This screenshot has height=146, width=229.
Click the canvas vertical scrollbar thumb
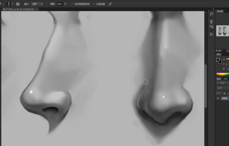pos(206,86)
